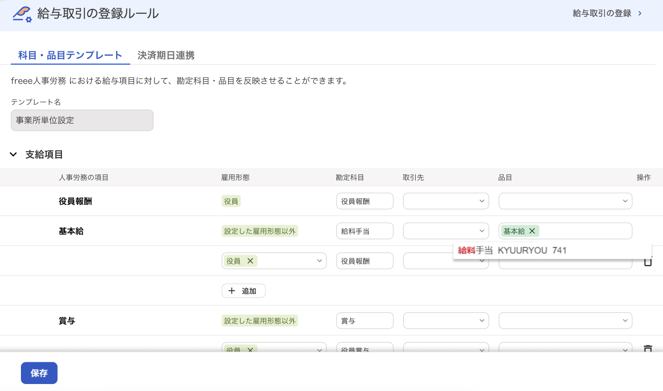663x391 pixels.
Task: Click the 追加 button
Action: 244,291
